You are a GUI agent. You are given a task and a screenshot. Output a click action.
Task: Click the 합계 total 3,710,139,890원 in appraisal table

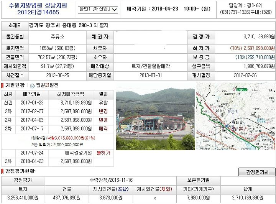coord(248,198)
